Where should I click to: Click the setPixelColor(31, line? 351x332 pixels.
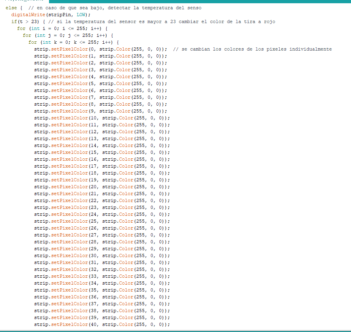click(102, 263)
